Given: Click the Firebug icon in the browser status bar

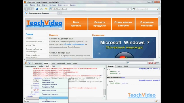Looking at the screenshot, I should [156, 101].
